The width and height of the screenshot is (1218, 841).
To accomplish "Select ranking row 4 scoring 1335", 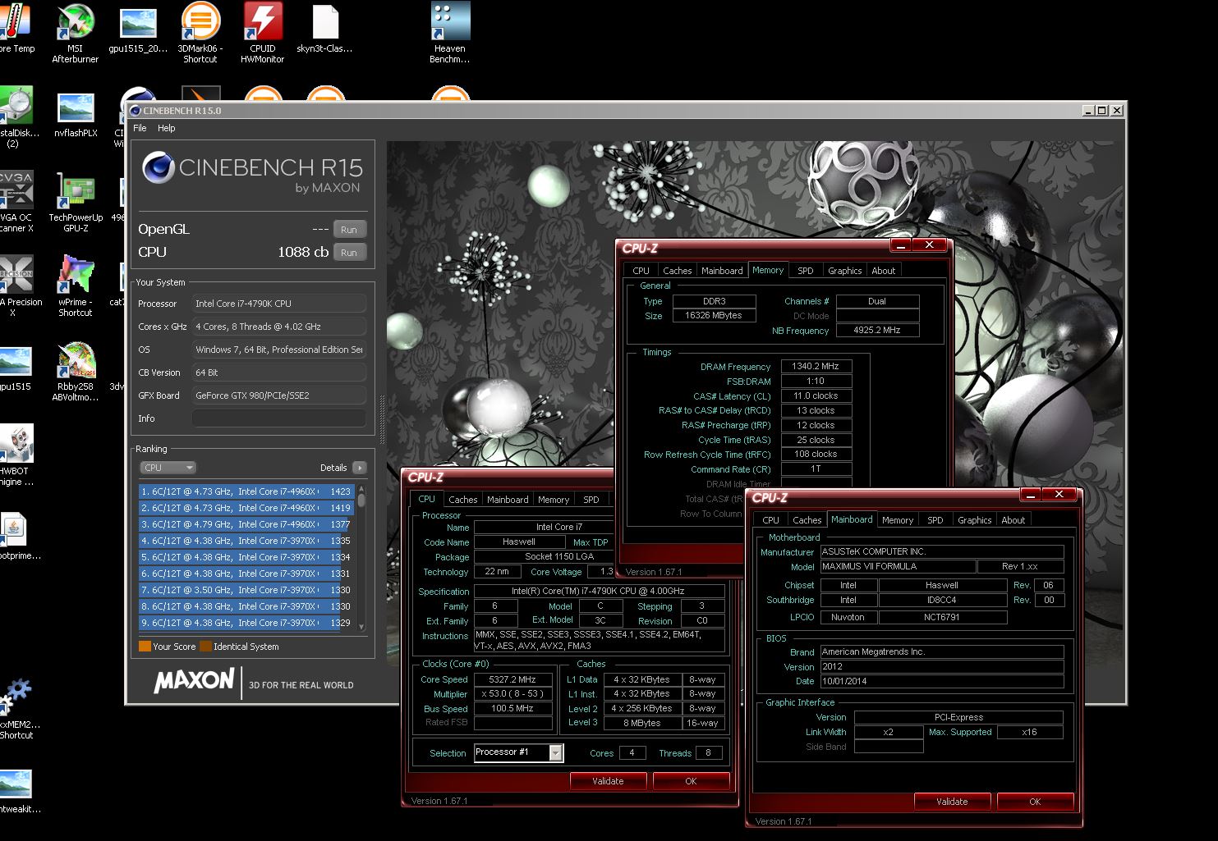I will point(246,541).
